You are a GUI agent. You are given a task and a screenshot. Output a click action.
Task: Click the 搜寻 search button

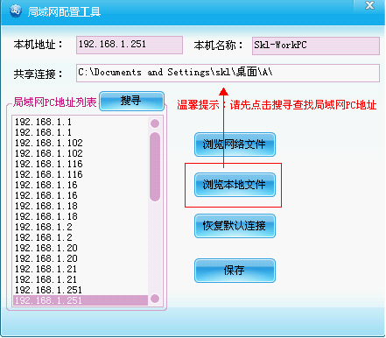pyautogui.click(x=131, y=101)
